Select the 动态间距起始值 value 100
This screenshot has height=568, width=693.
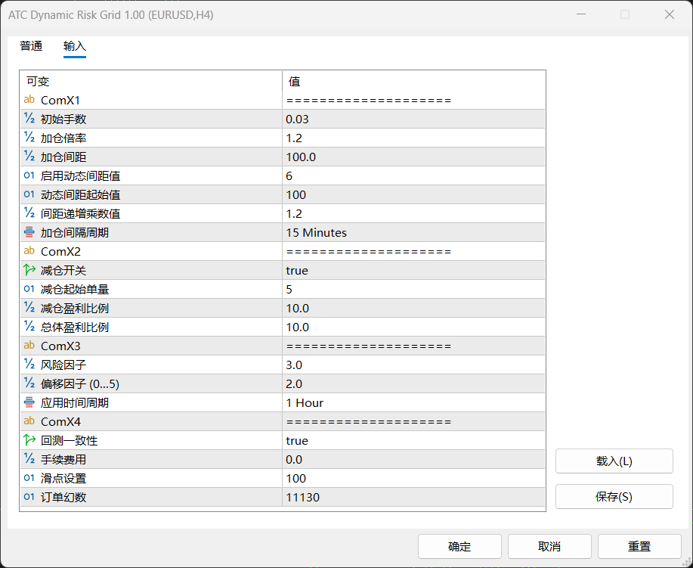click(x=413, y=194)
